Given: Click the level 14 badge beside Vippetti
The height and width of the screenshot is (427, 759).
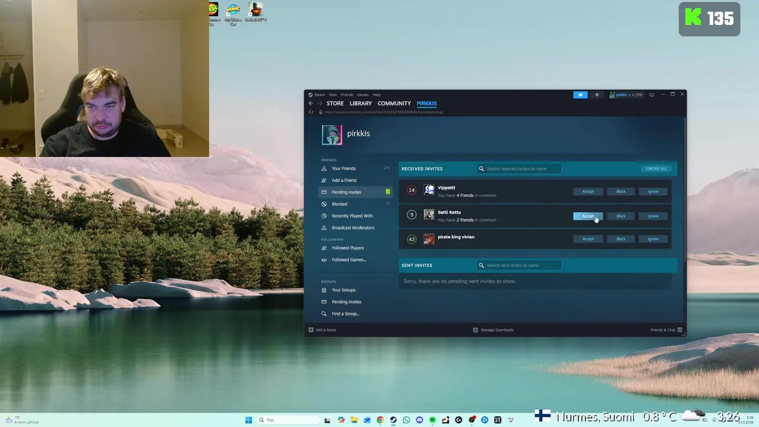Looking at the screenshot, I should 412,190.
